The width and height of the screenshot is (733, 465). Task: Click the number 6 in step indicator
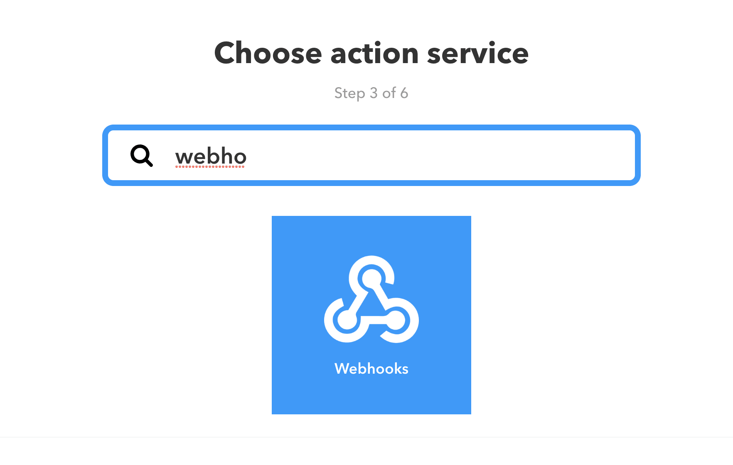[404, 93]
